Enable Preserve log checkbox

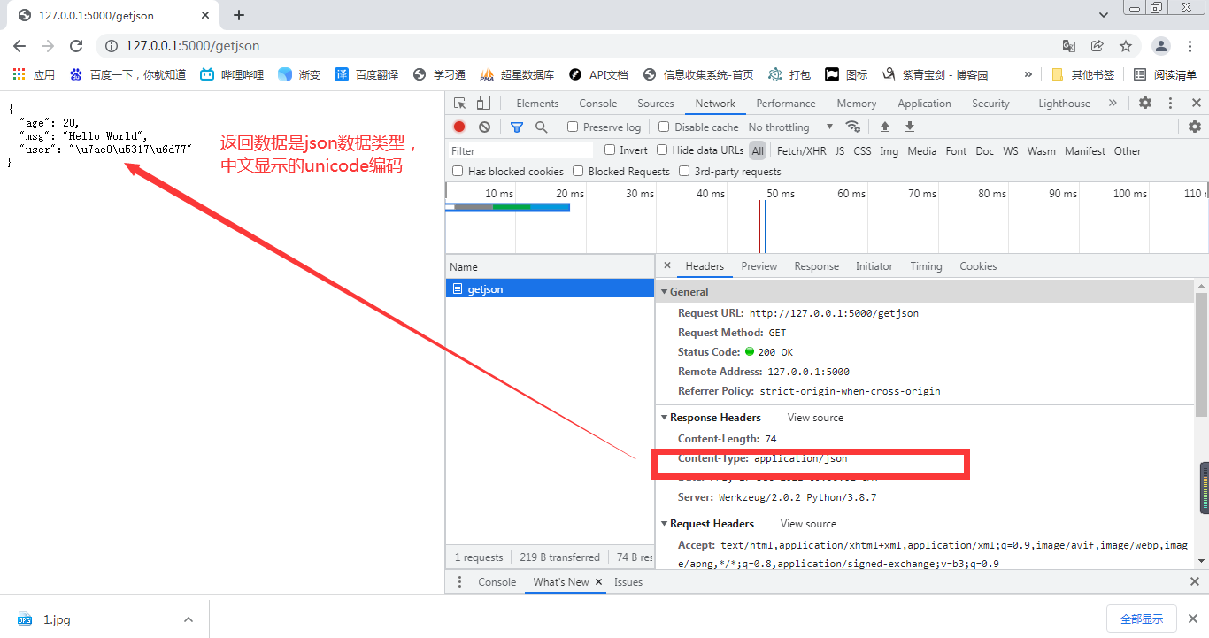click(x=573, y=127)
